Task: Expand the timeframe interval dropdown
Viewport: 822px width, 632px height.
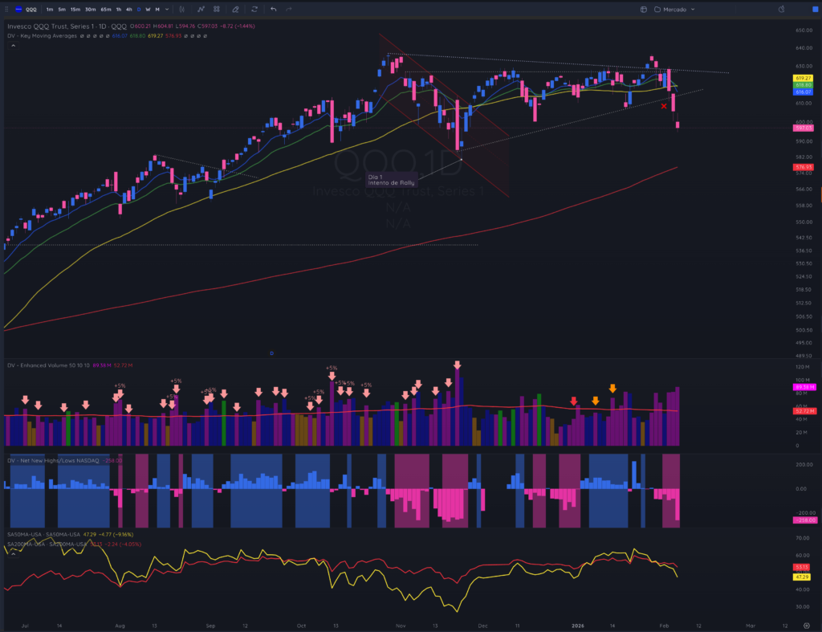Action: coord(167,9)
